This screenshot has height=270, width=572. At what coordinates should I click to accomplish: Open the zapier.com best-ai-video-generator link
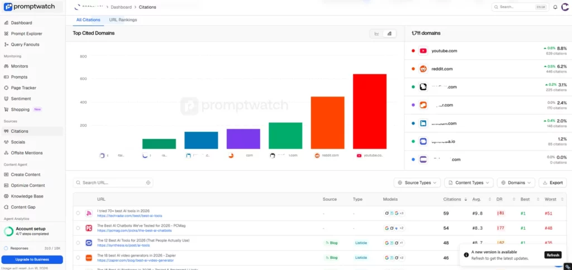click(135, 260)
